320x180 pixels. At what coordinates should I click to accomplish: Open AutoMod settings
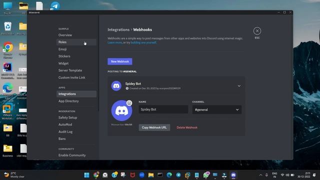click(x=76, y=124)
